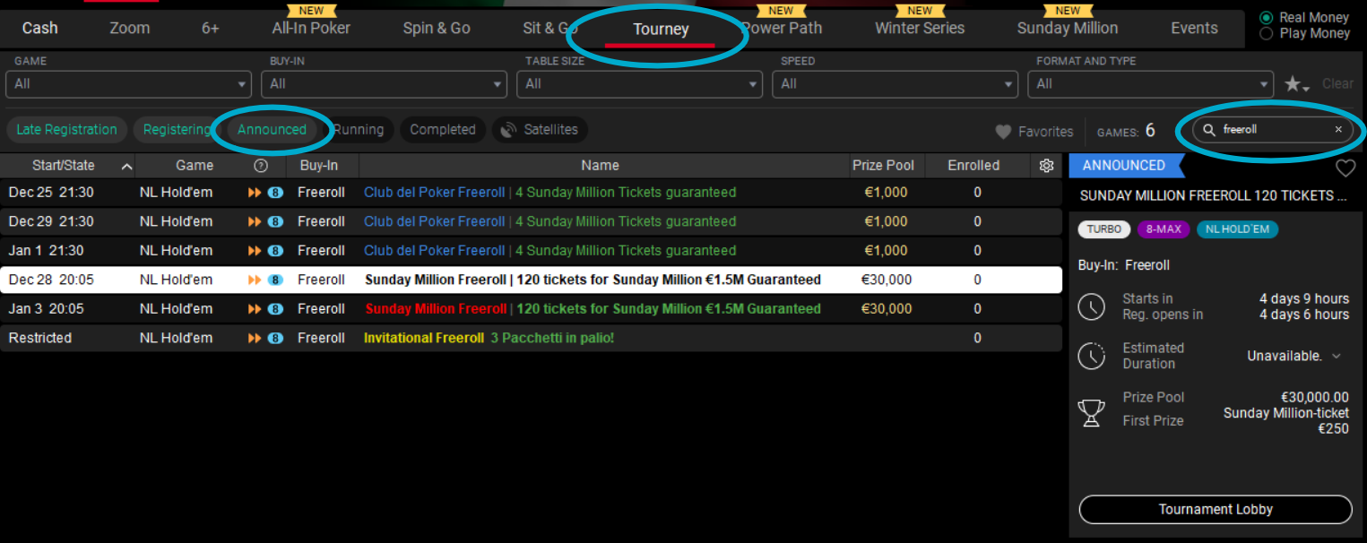Click the trophy icon beside Prize Pool
1367x543 pixels.
pyautogui.click(x=1091, y=412)
